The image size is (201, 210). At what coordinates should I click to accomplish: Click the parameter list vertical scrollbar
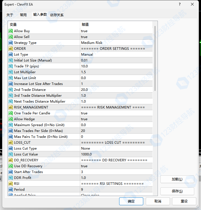(155, 58)
